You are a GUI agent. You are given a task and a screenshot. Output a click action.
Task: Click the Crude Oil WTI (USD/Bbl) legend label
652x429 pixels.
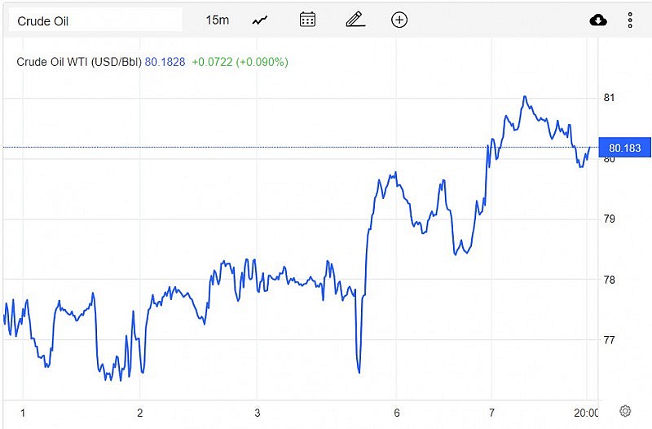(x=79, y=62)
